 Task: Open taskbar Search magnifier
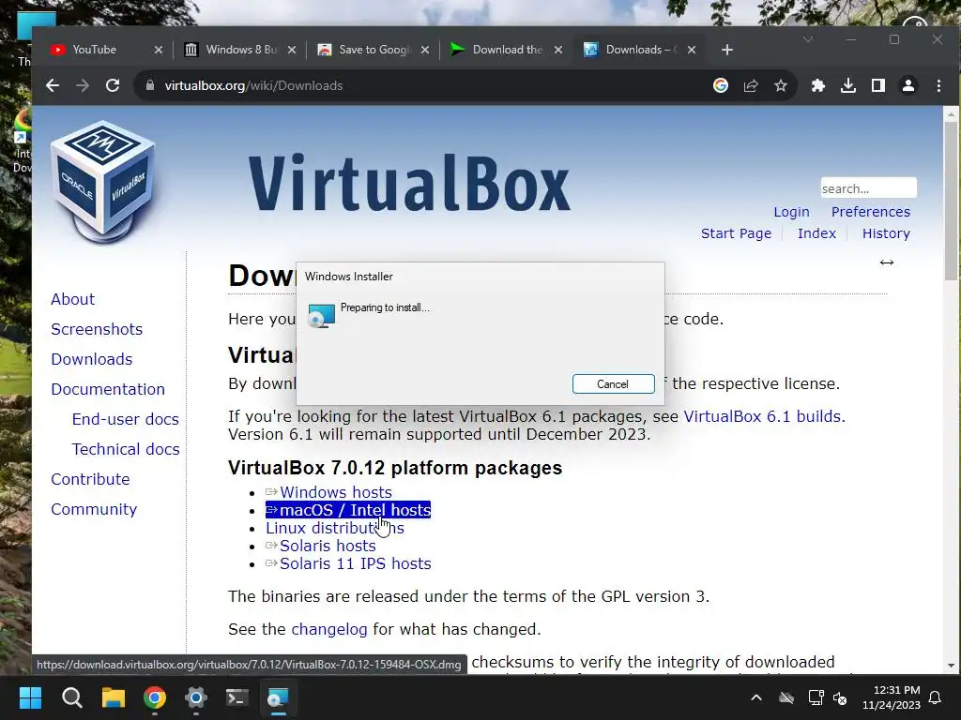[x=71, y=697]
